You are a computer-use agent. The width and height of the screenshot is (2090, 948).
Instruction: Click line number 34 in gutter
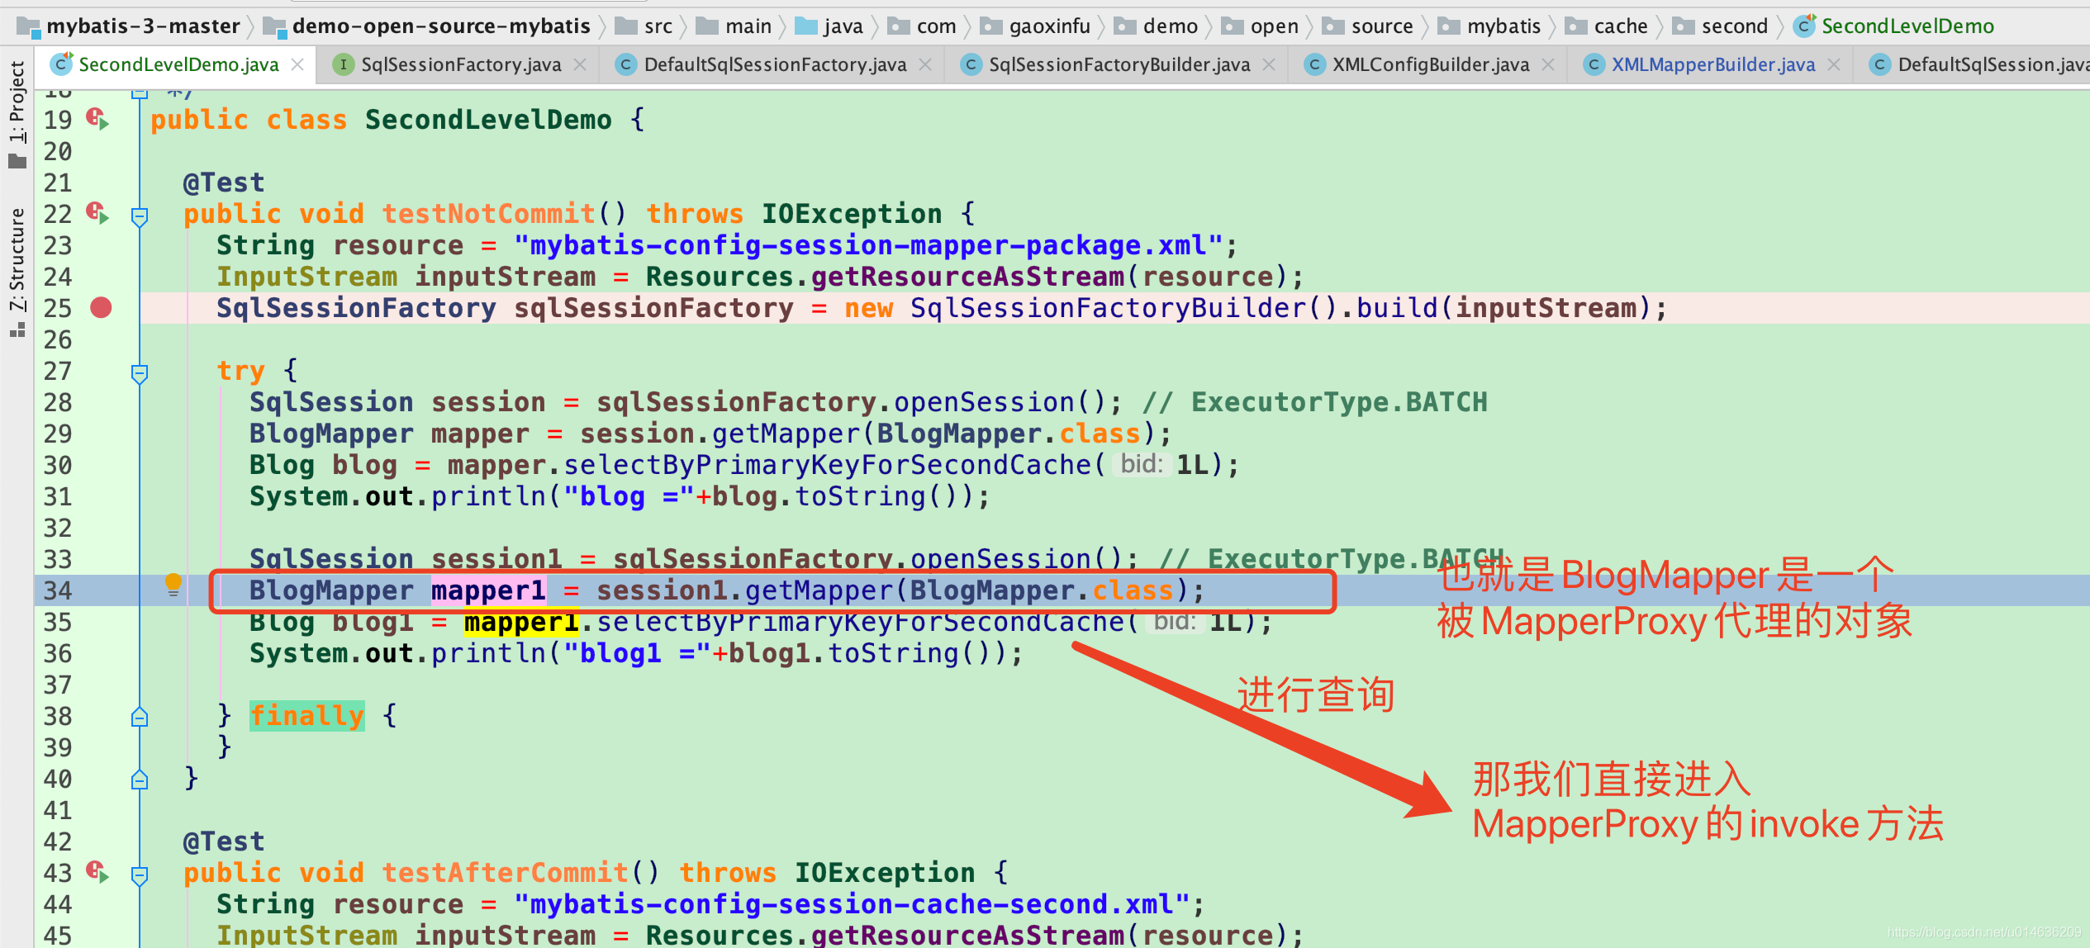click(x=58, y=590)
